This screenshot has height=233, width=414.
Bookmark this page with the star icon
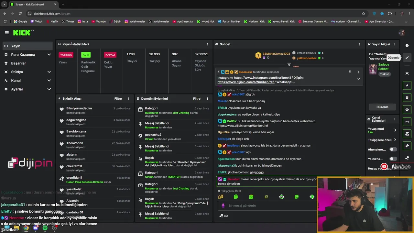pos(364,14)
